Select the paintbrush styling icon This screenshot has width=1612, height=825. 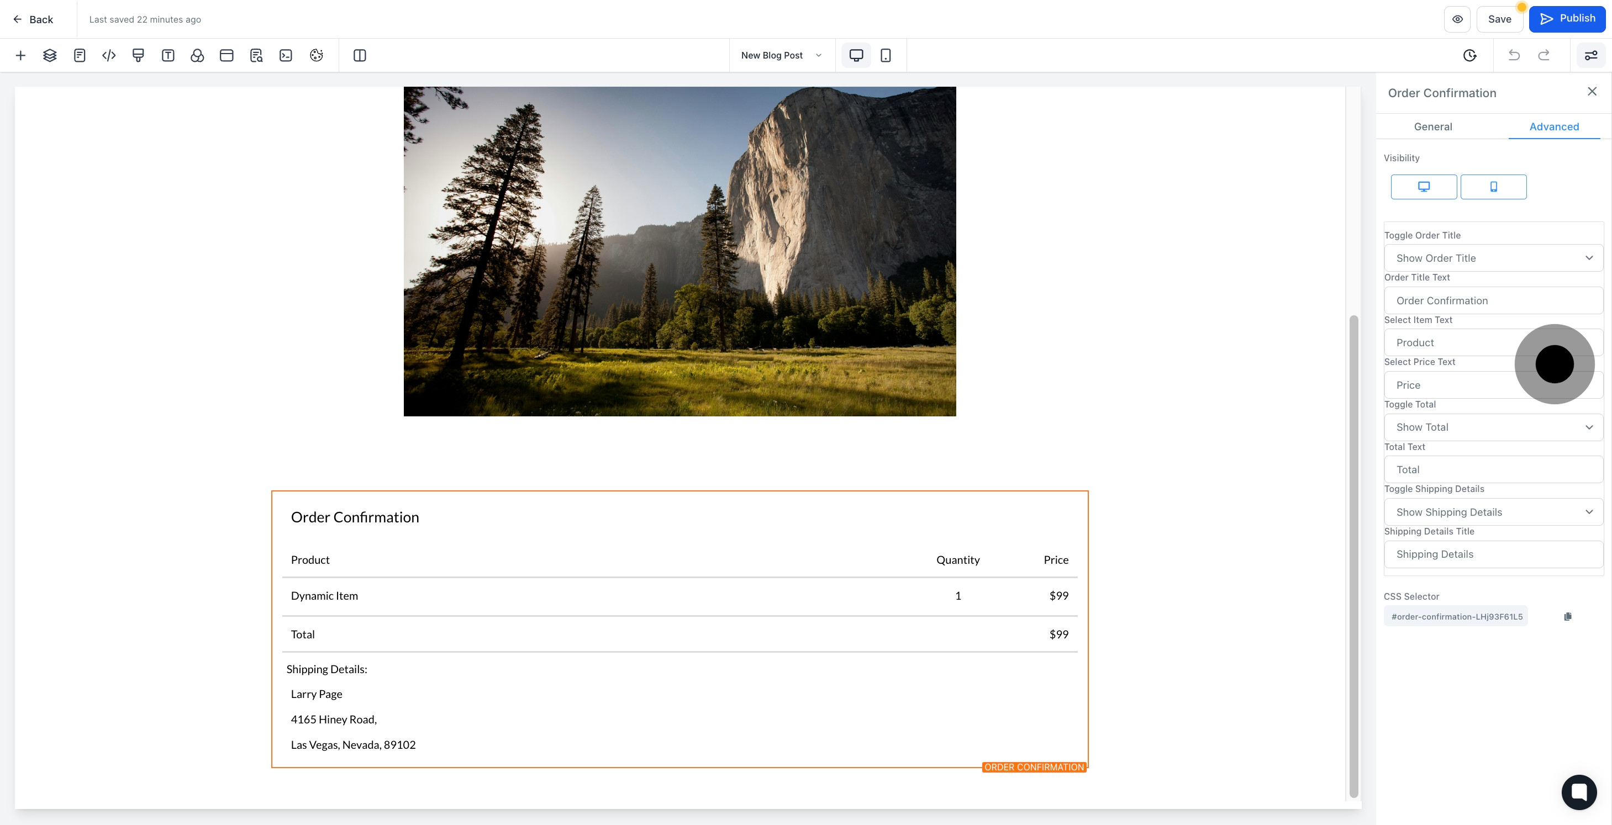138,56
